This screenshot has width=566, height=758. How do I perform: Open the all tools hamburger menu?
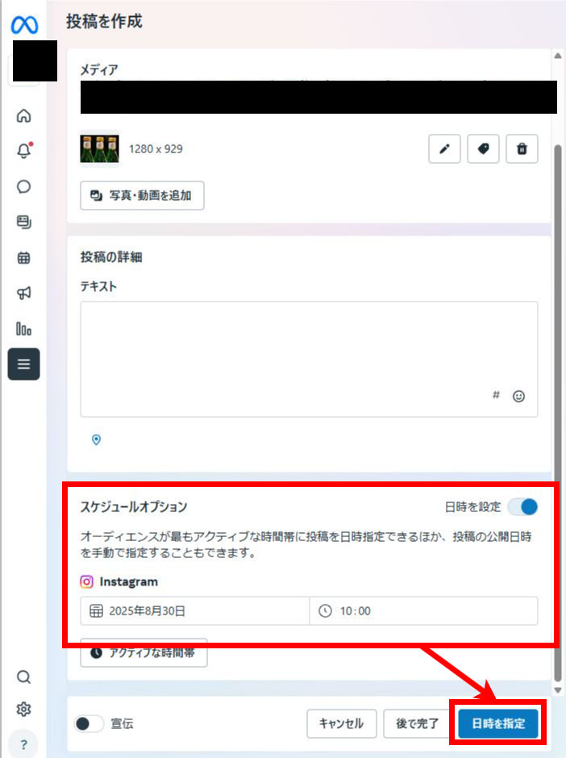[24, 364]
